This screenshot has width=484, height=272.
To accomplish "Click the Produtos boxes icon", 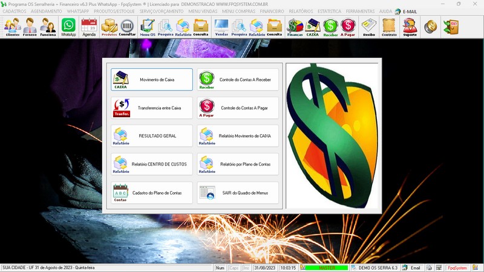I will pyautogui.click(x=109, y=27).
